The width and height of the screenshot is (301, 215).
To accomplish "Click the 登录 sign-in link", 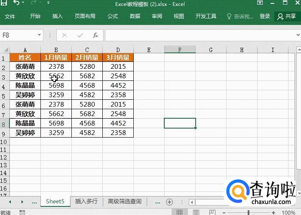I will [265, 16].
